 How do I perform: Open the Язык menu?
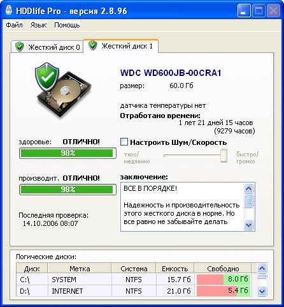38,25
